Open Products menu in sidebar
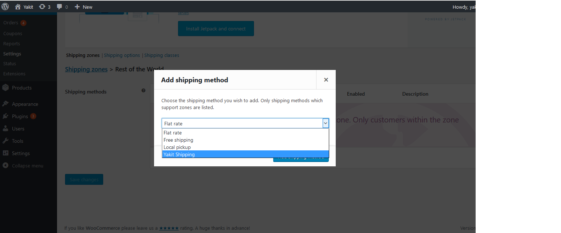 21,88
